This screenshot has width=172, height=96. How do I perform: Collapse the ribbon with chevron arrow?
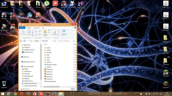click(x=73, y=28)
